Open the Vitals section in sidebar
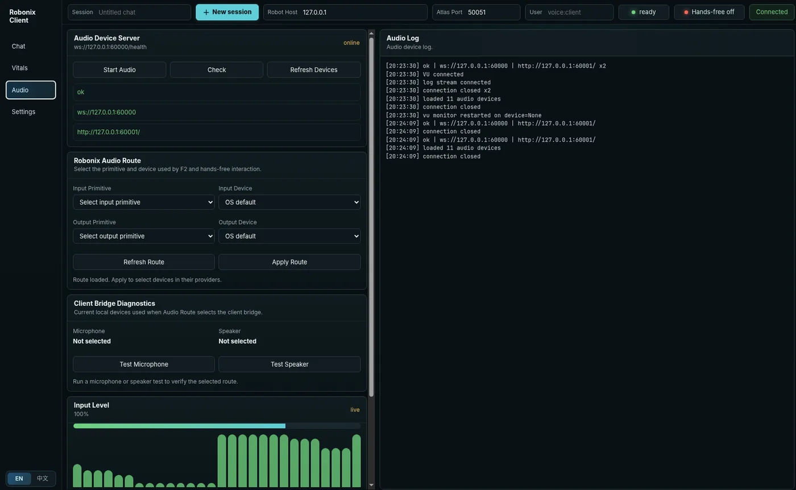 [31, 68]
